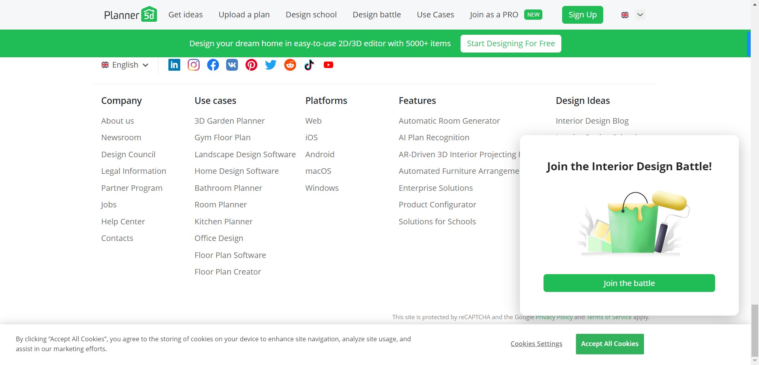Open the Instagram social icon

(193, 65)
